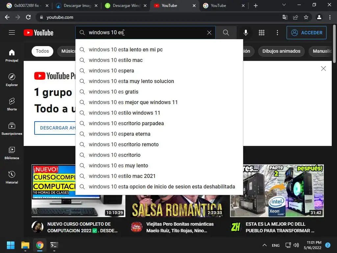This screenshot has height=253, width=337.
Task: Open 'ESTA ES LA MEJOR PC DELL' title
Action: tap(280, 227)
